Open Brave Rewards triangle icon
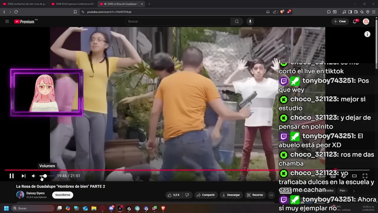The height and width of the screenshot is (213, 378). [x=289, y=12]
